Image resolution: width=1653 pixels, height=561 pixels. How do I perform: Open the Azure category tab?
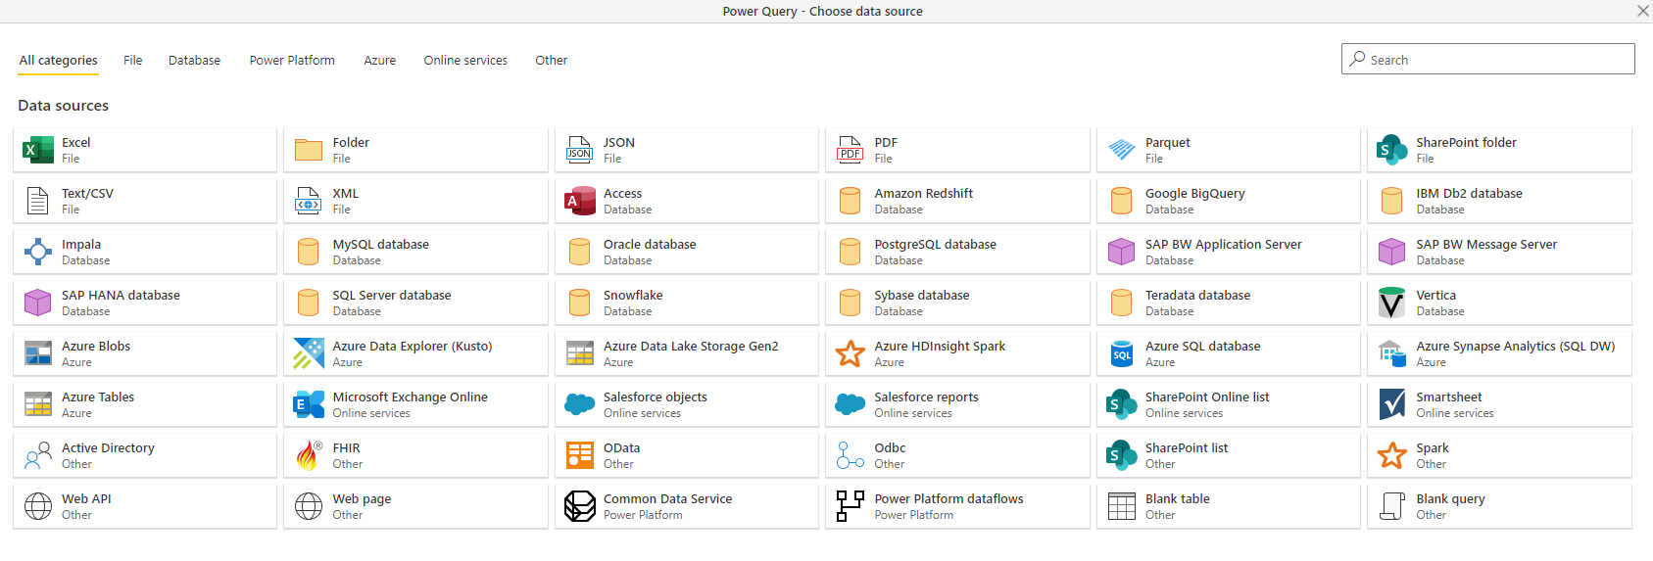(x=380, y=61)
